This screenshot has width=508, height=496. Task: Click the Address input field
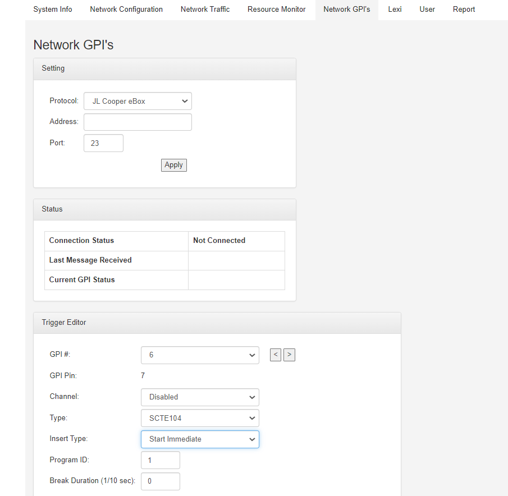click(138, 122)
